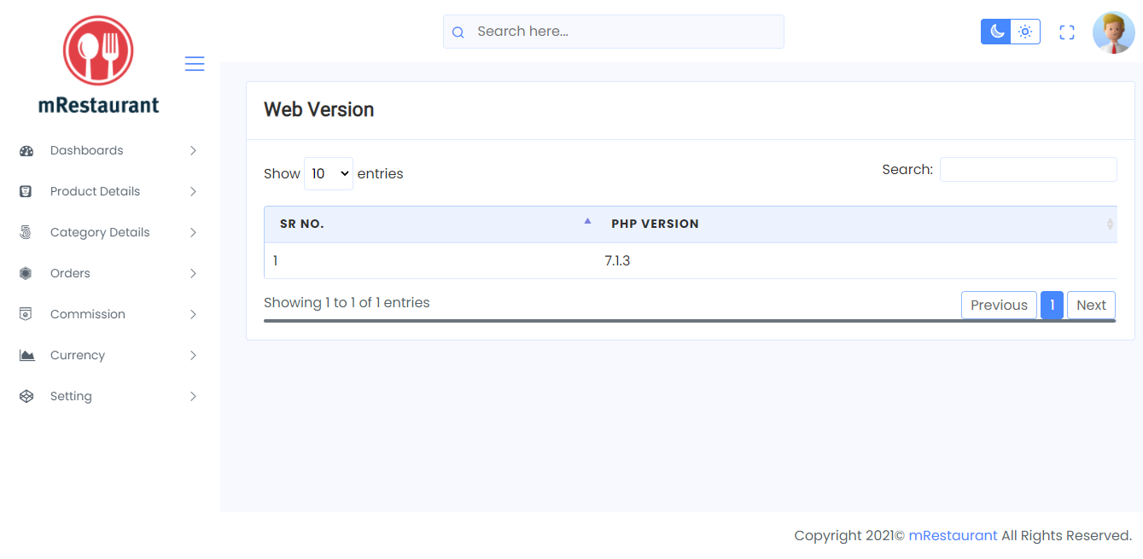Click the hamburger menu icon
Screen dimensions: 1143x559
point(195,64)
